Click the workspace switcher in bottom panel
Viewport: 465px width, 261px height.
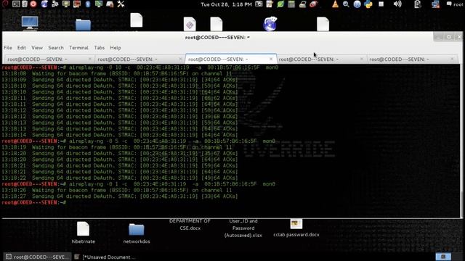point(443,257)
